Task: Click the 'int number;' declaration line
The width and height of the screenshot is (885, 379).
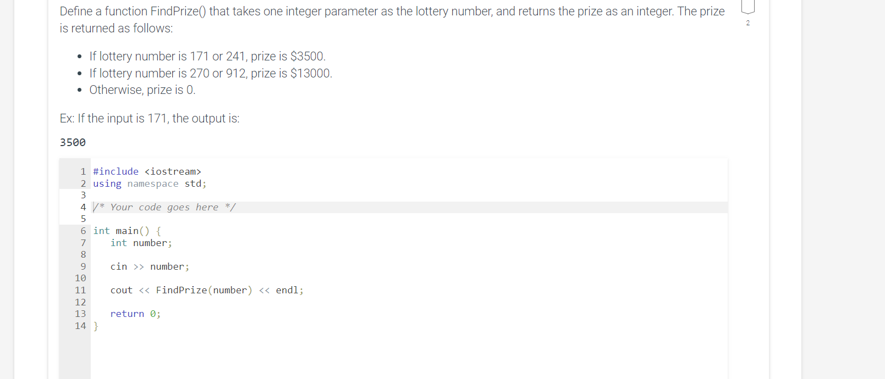Action: pos(141,243)
